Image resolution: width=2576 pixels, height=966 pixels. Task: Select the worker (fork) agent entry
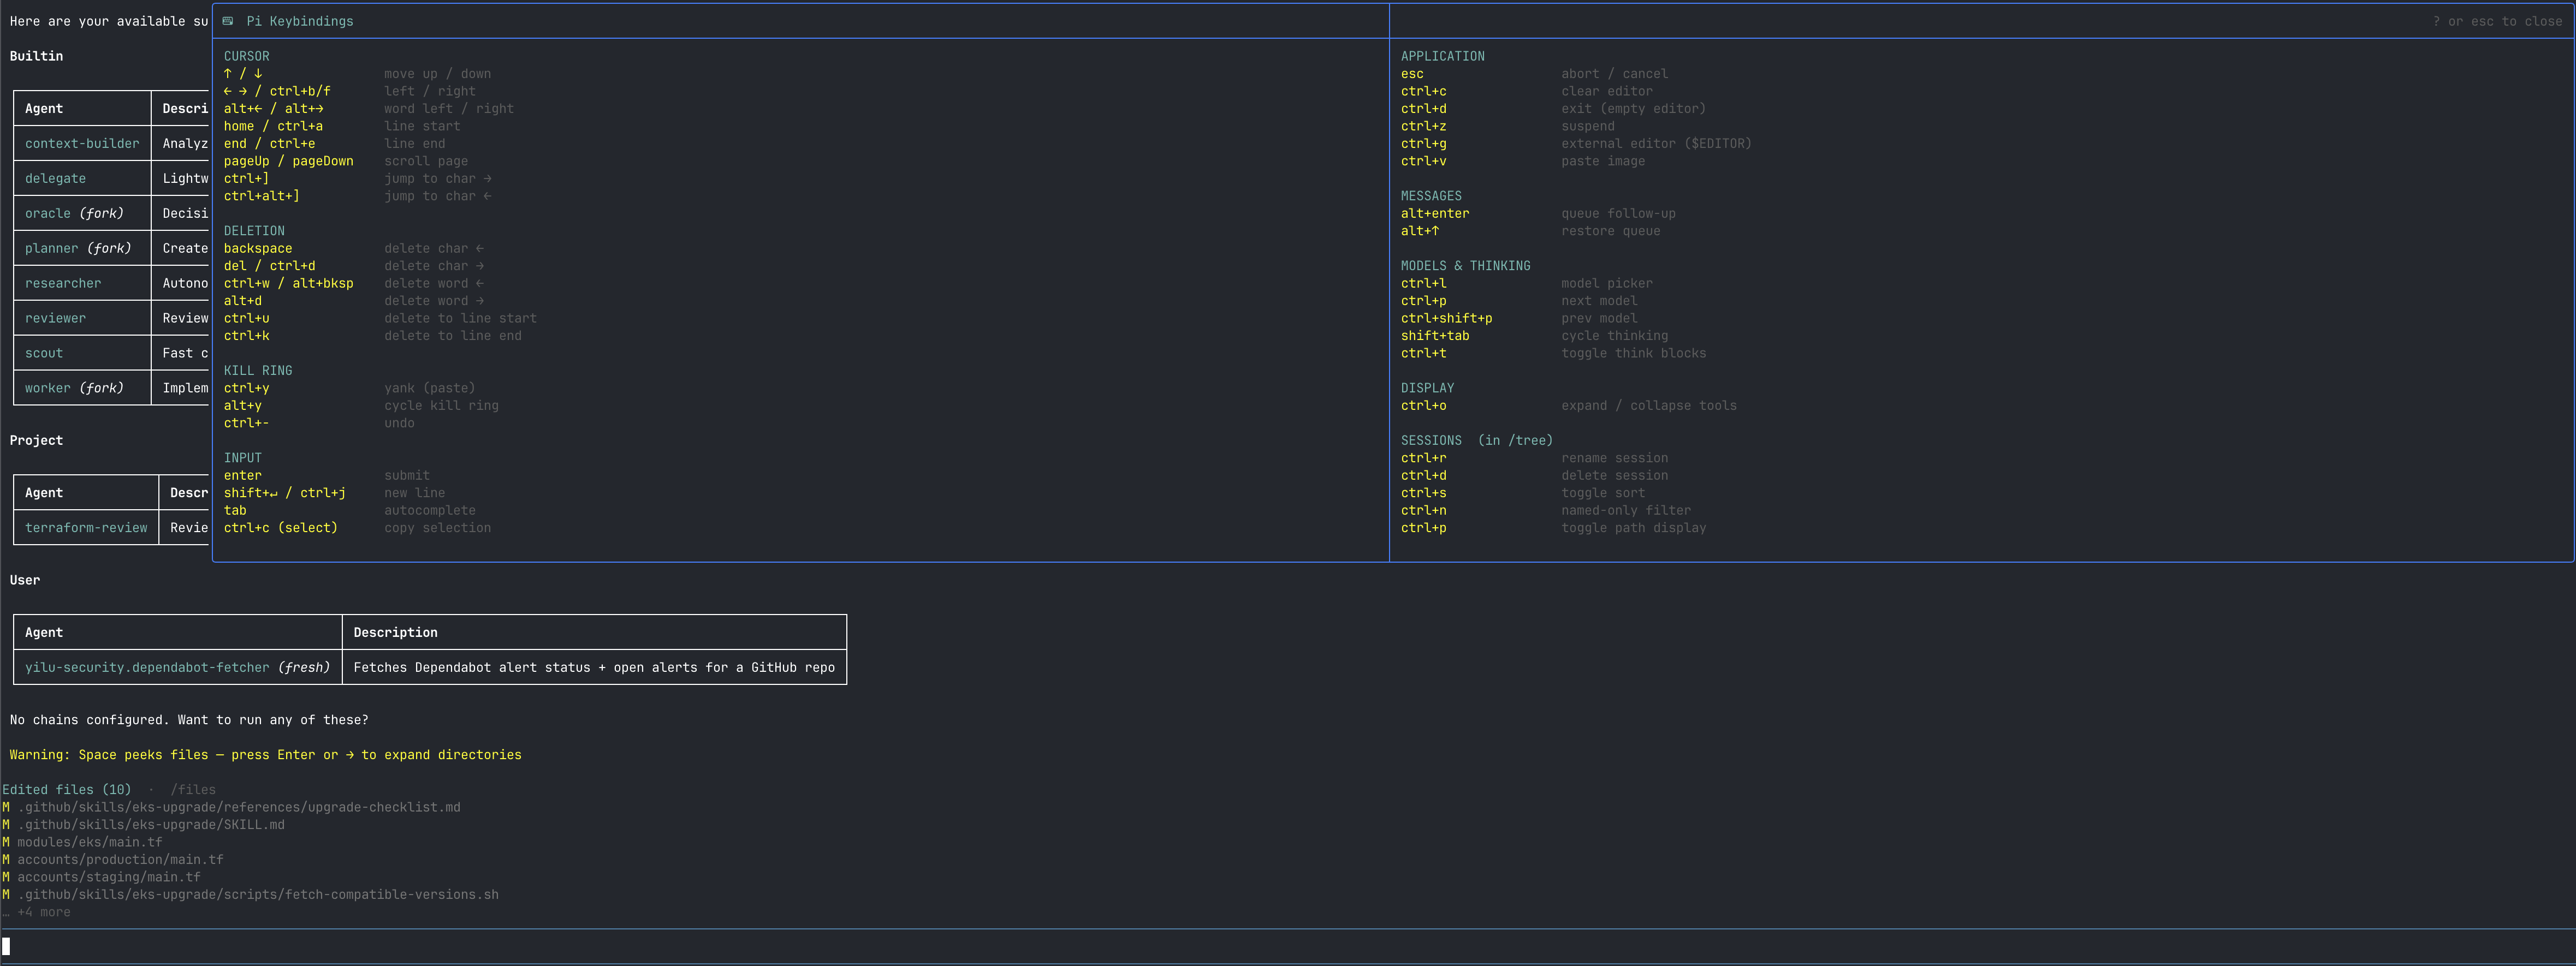[74, 388]
